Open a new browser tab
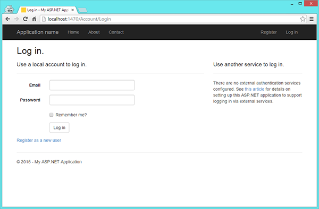The image size is (319, 209). coord(82,10)
